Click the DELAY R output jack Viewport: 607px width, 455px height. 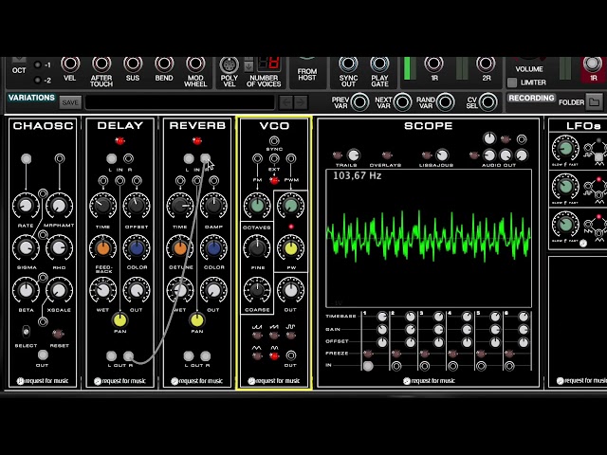click(129, 356)
